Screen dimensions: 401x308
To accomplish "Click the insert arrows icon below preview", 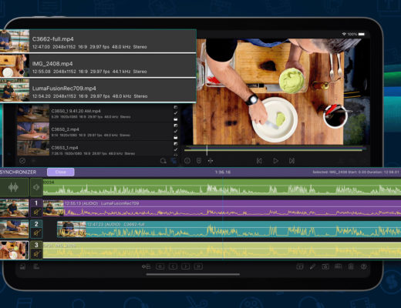I will pyautogui.click(x=211, y=161).
